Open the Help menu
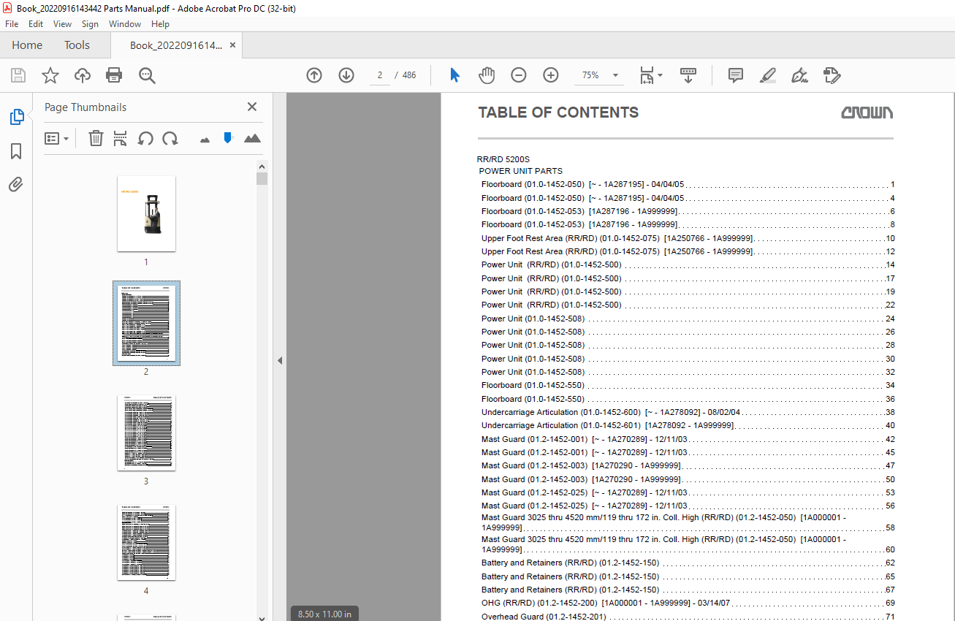This screenshot has height=621, width=955. [160, 24]
